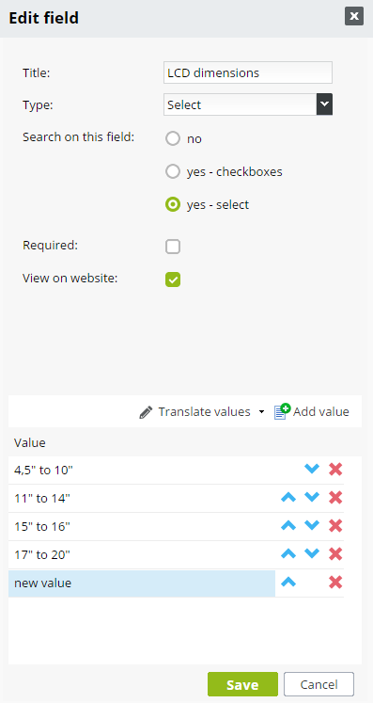Move 15" to 16" value up
373x703 pixels.
tap(288, 525)
